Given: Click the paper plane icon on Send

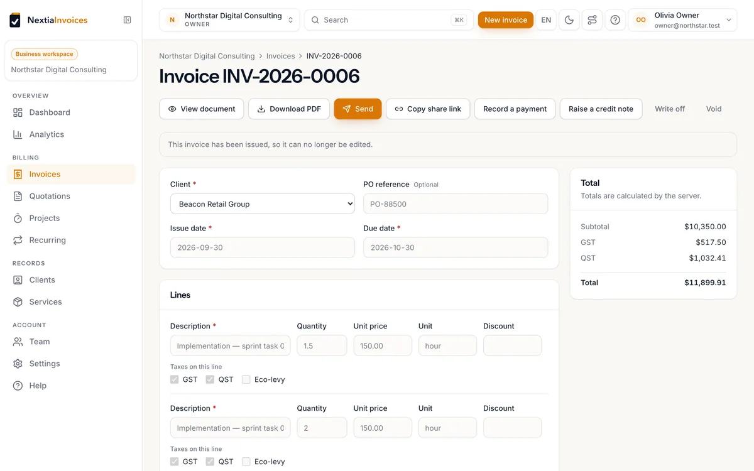Looking at the screenshot, I should (347, 109).
